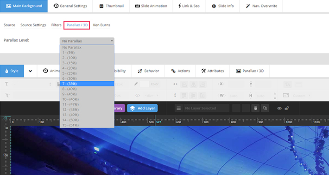The width and height of the screenshot is (329, 175).
Task: Click the H height auto field
Action: (263, 96)
